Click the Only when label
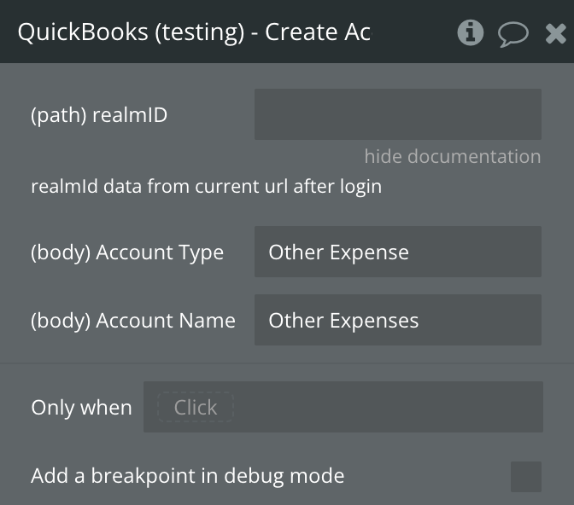 (x=81, y=408)
